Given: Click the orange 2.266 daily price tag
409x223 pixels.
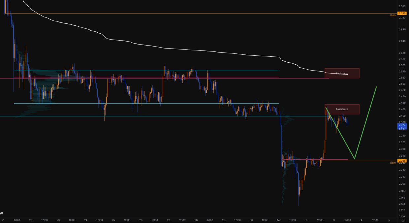Looking at the screenshot, I should [402, 161].
